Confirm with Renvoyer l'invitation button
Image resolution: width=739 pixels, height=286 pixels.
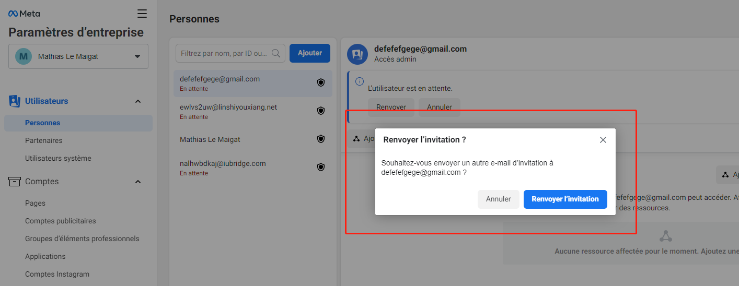click(565, 199)
